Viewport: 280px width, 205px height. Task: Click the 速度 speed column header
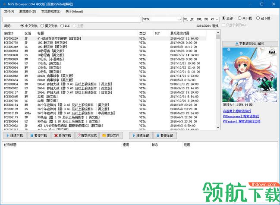136,145
